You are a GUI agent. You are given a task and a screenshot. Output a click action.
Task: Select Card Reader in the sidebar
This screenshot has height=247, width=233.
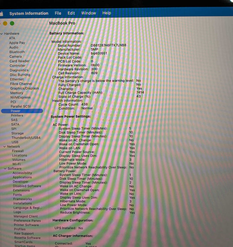(x=19, y=61)
